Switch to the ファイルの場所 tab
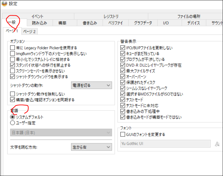Screen dimensions: 223x176 click(186, 16)
